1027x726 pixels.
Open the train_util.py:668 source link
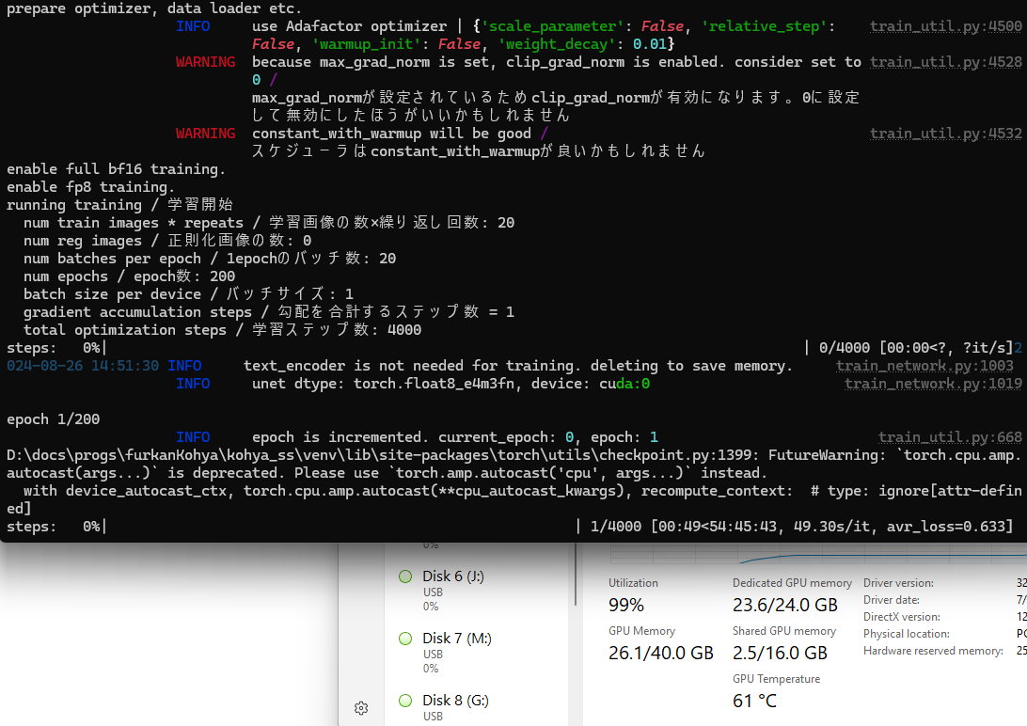(951, 437)
